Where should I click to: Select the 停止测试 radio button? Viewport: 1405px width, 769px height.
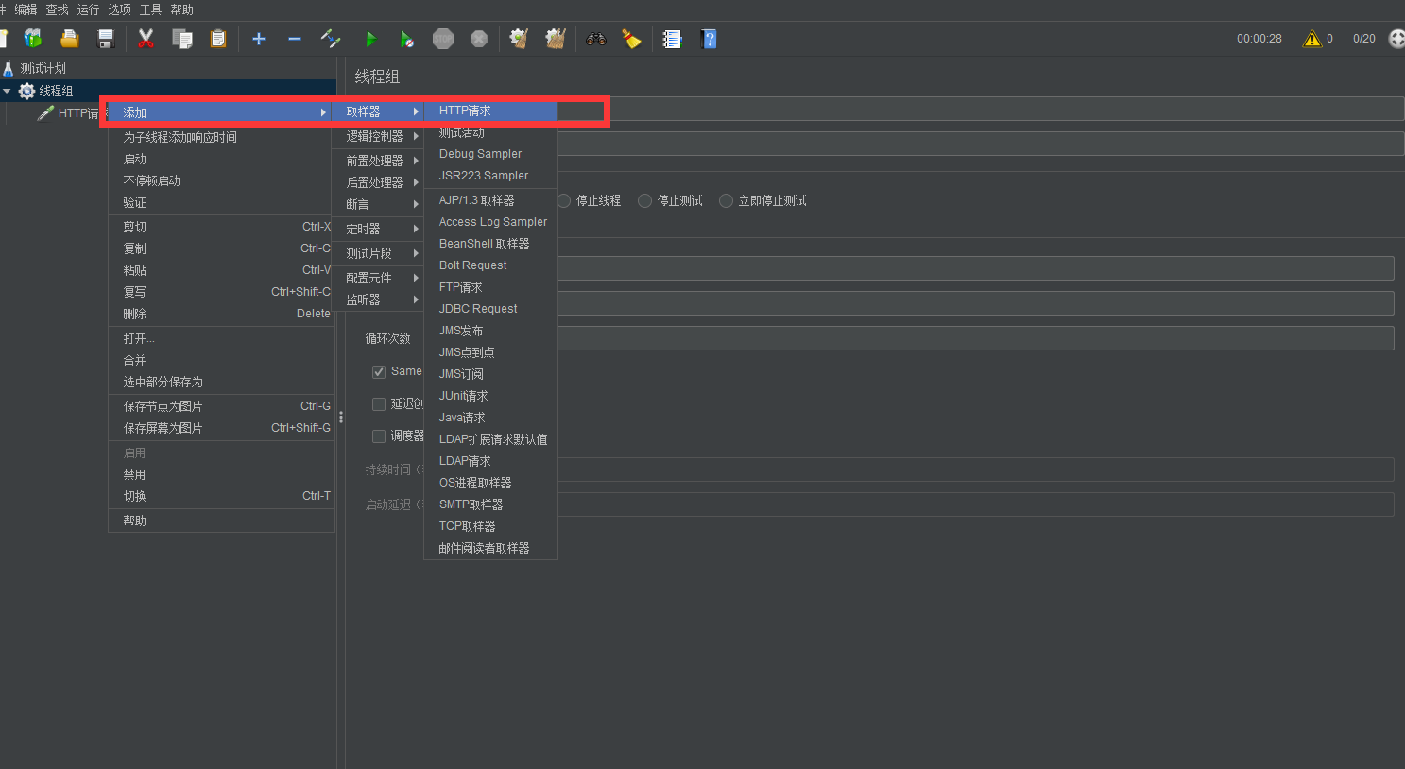pos(645,200)
